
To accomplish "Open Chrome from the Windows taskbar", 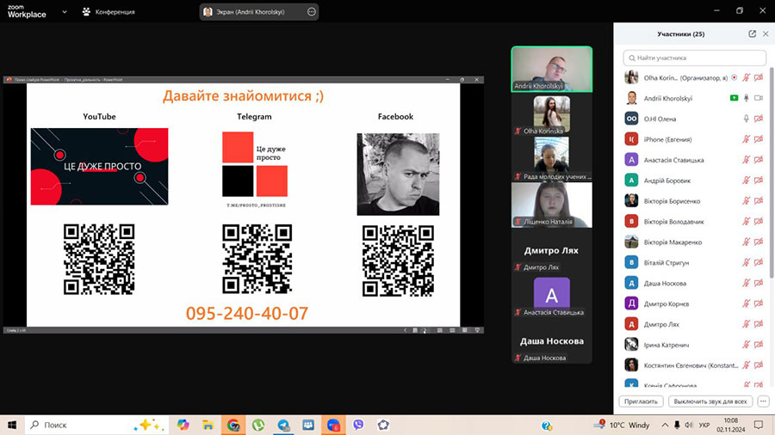I will click(x=233, y=425).
